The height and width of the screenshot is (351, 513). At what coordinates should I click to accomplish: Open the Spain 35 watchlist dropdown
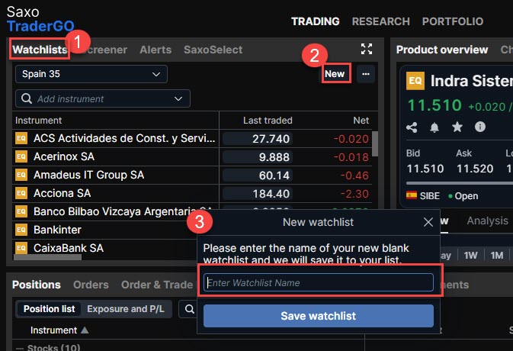tap(91, 74)
